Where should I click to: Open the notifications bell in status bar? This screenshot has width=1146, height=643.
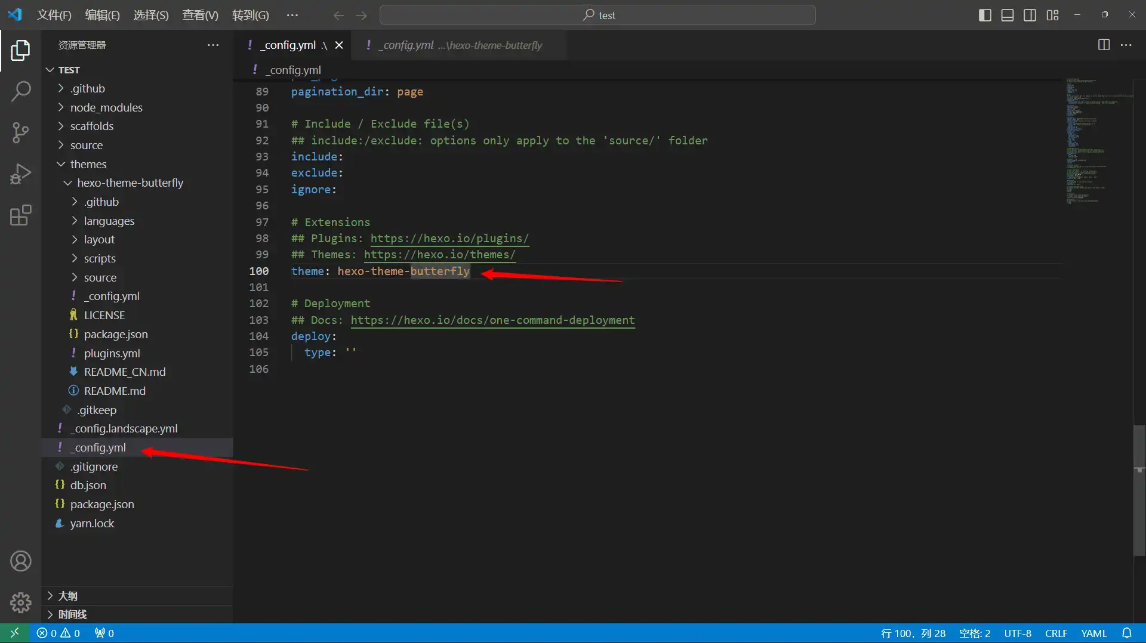pyautogui.click(x=1126, y=633)
